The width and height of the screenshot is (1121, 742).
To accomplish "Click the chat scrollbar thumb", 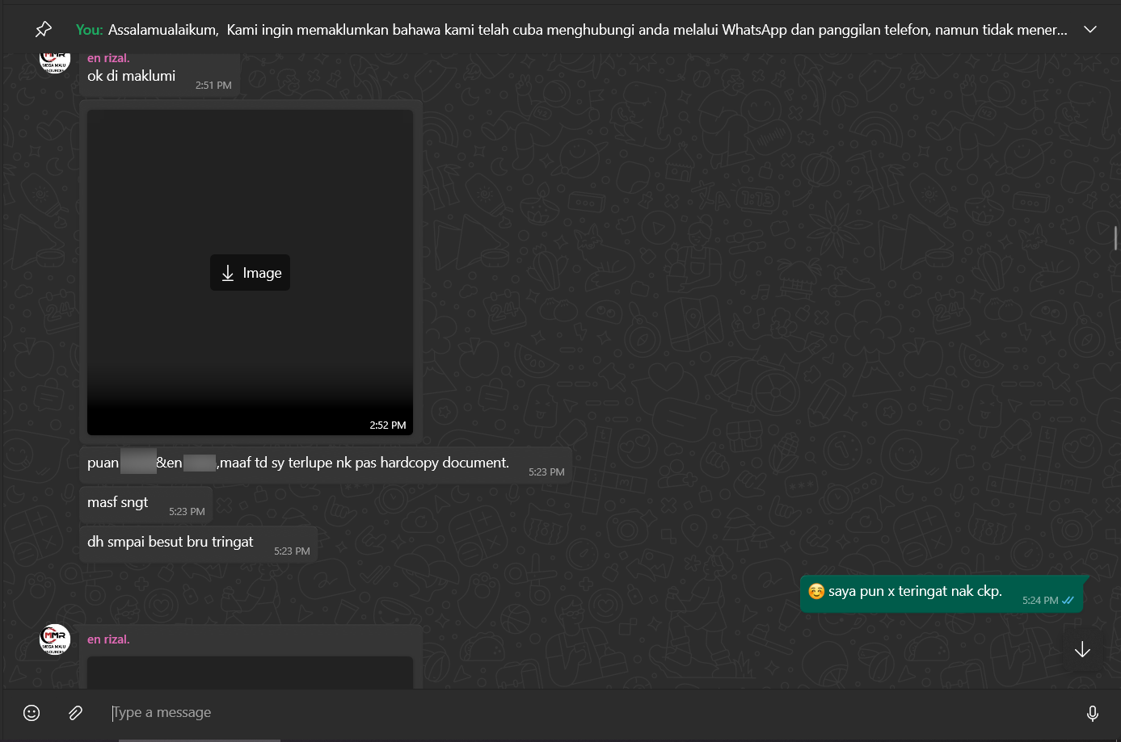I will tap(1116, 237).
